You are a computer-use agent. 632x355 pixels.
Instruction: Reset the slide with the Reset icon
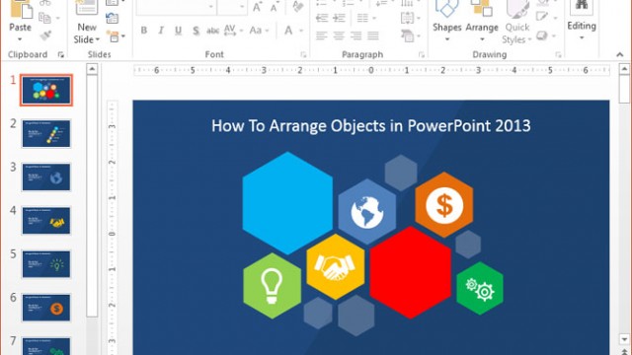(x=112, y=18)
